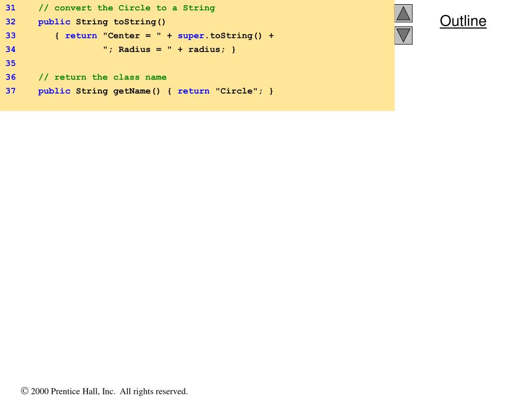
Task: Click the up arrow navigation button
Action: pyautogui.click(x=403, y=13)
